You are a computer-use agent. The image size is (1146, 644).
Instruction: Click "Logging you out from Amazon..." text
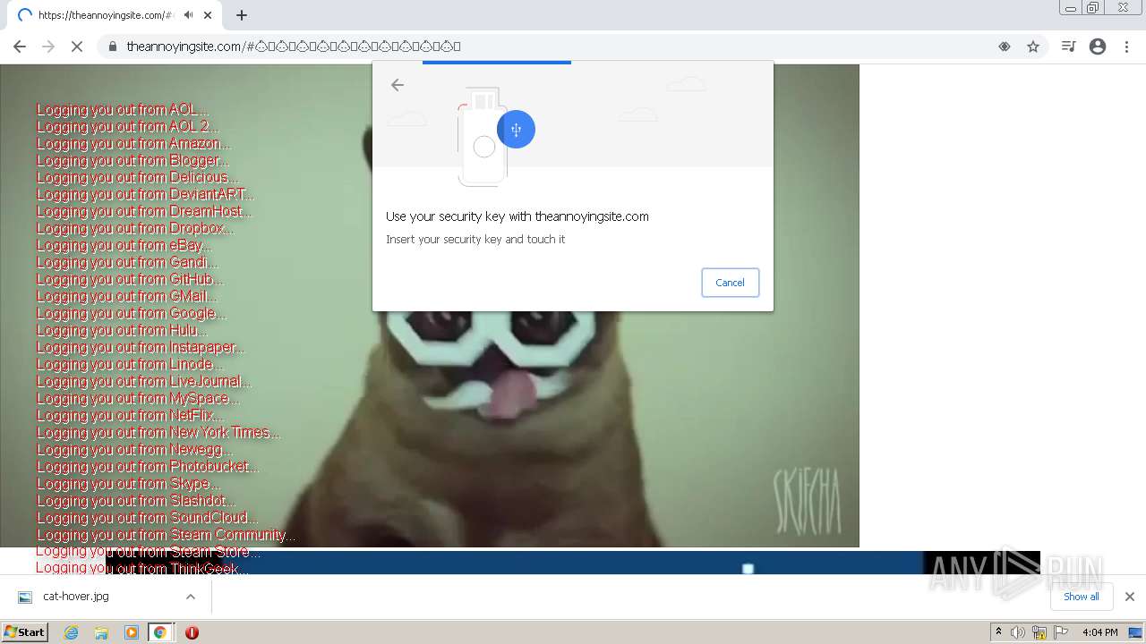click(133, 144)
